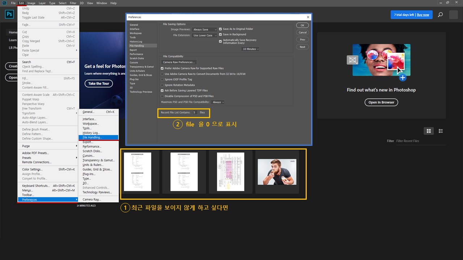Select Export in Preferences sidebar
The width and height of the screenshot is (463, 260).
(133, 50)
